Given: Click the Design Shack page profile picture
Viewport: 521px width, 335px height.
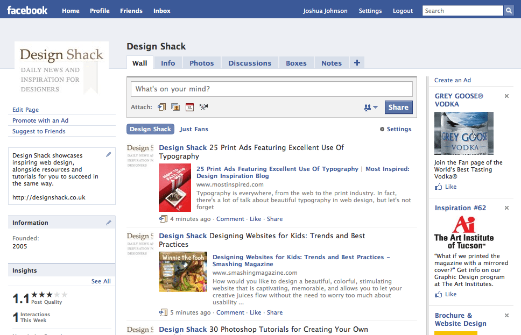Looking at the screenshot, I should (x=61, y=69).
